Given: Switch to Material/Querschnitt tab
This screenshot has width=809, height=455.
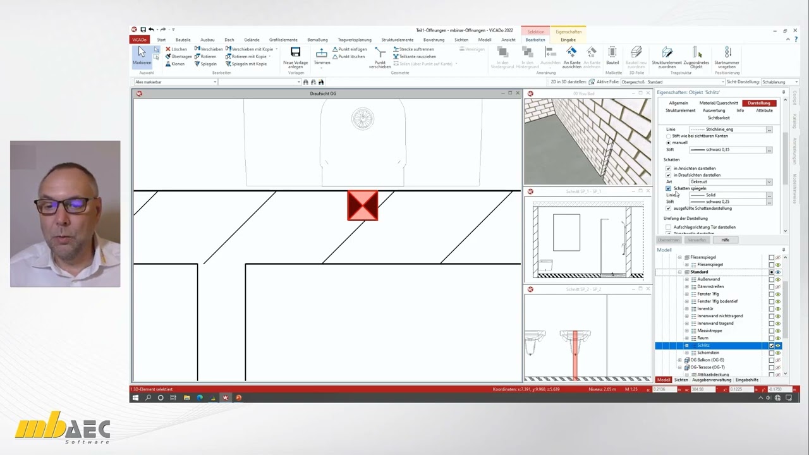Looking at the screenshot, I should point(719,103).
